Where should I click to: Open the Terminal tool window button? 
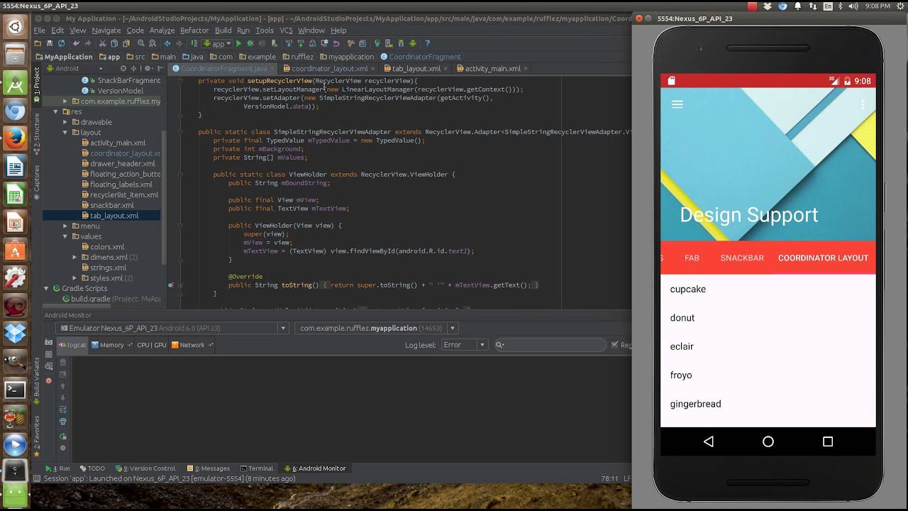[256, 468]
